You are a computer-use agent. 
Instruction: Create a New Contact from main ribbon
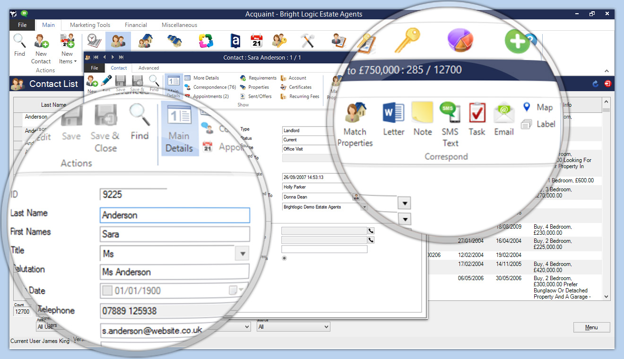click(x=41, y=49)
